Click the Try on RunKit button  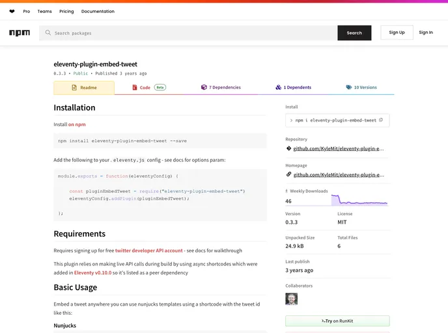[x=337, y=321]
